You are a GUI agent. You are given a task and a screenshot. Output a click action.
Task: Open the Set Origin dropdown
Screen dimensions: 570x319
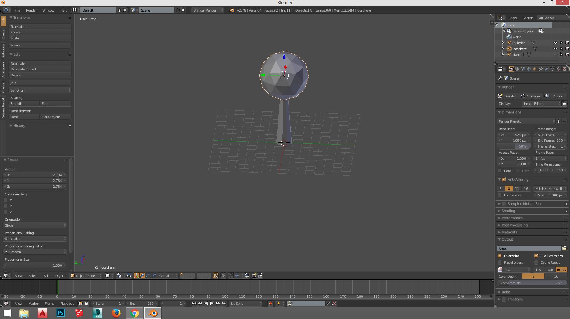coord(40,90)
